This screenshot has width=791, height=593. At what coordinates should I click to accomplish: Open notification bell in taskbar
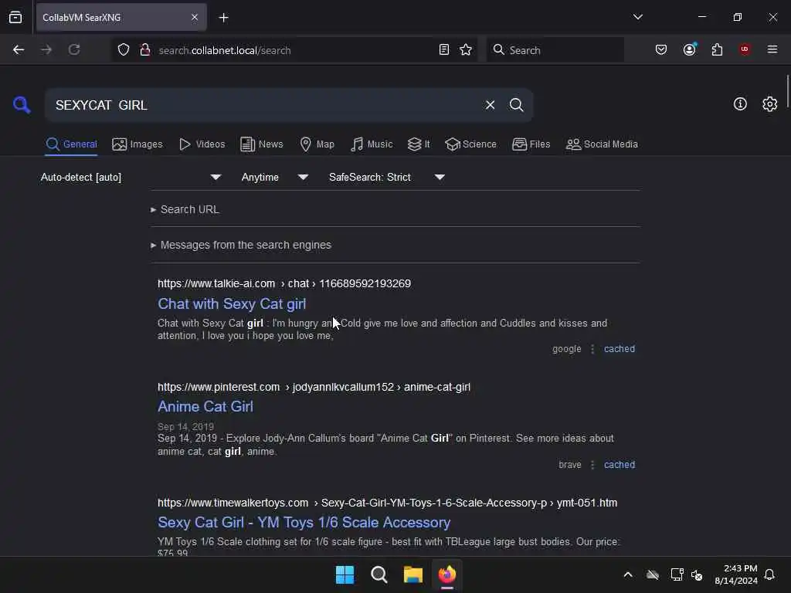[x=769, y=574]
